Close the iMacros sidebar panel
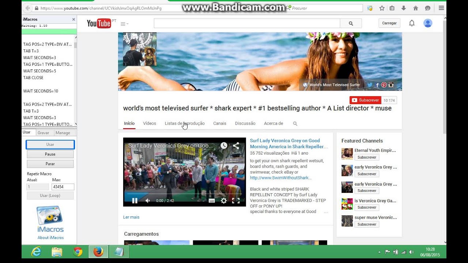This screenshot has width=468, height=263. (x=73, y=19)
